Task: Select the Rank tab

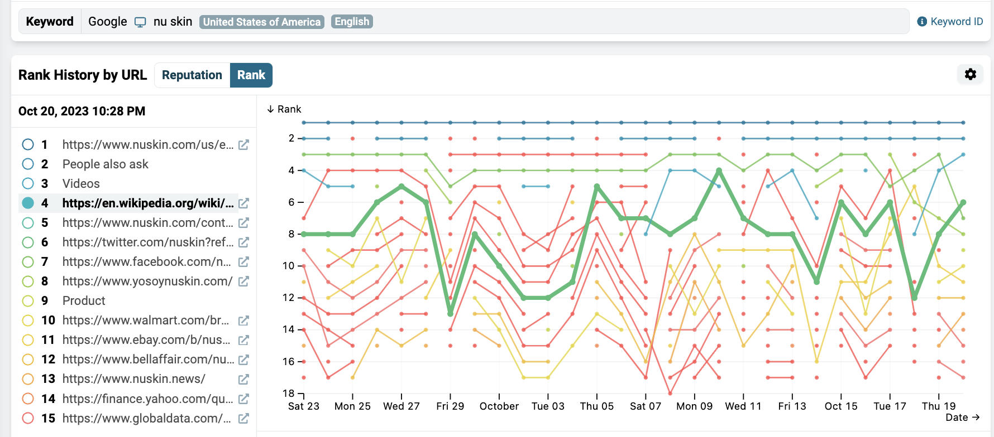Action: pyautogui.click(x=251, y=75)
